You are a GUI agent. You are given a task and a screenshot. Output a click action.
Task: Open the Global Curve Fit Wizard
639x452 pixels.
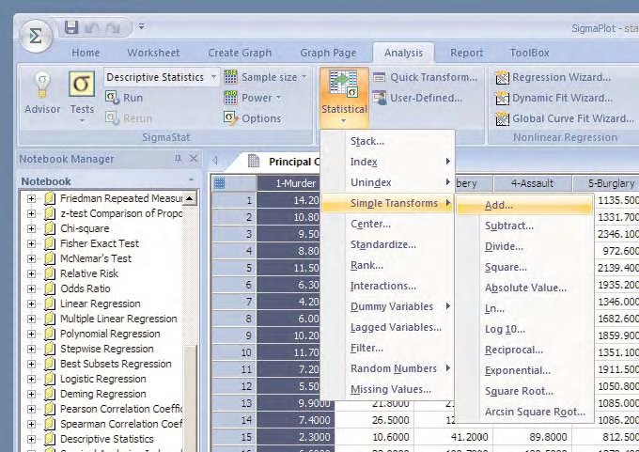pyautogui.click(x=562, y=118)
